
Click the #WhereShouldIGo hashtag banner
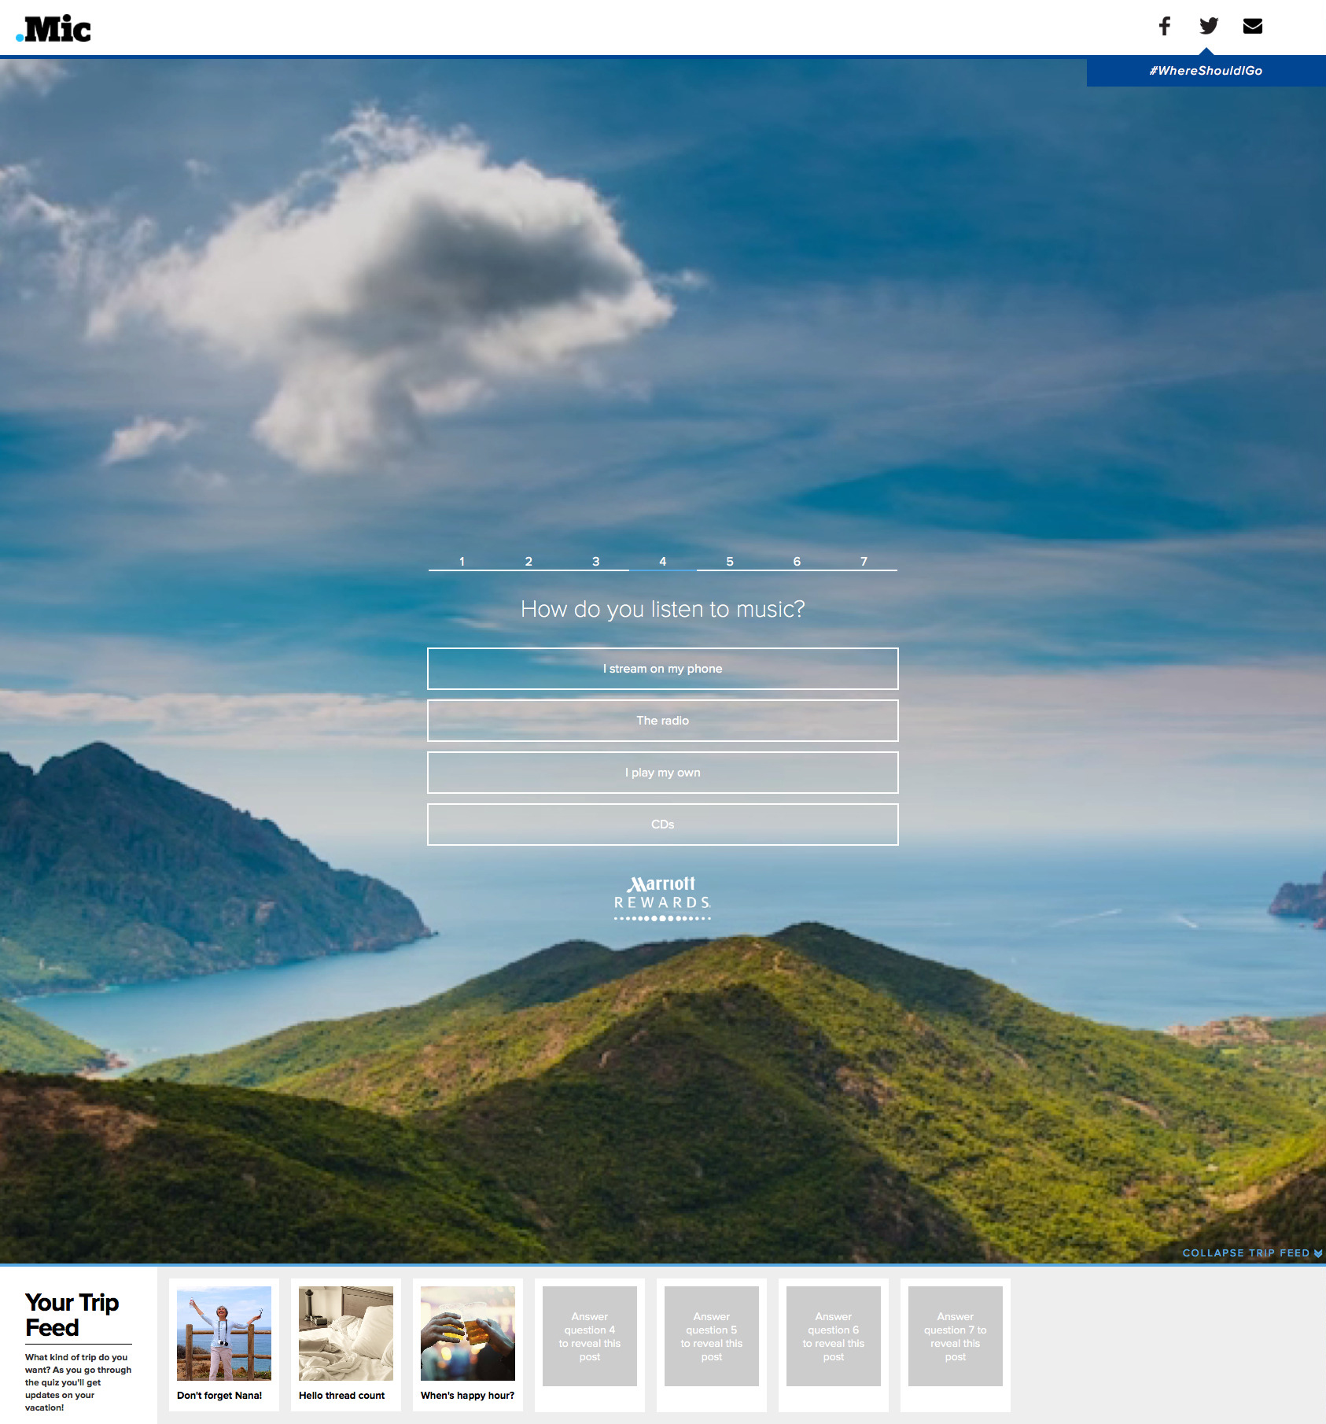point(1205,71)
